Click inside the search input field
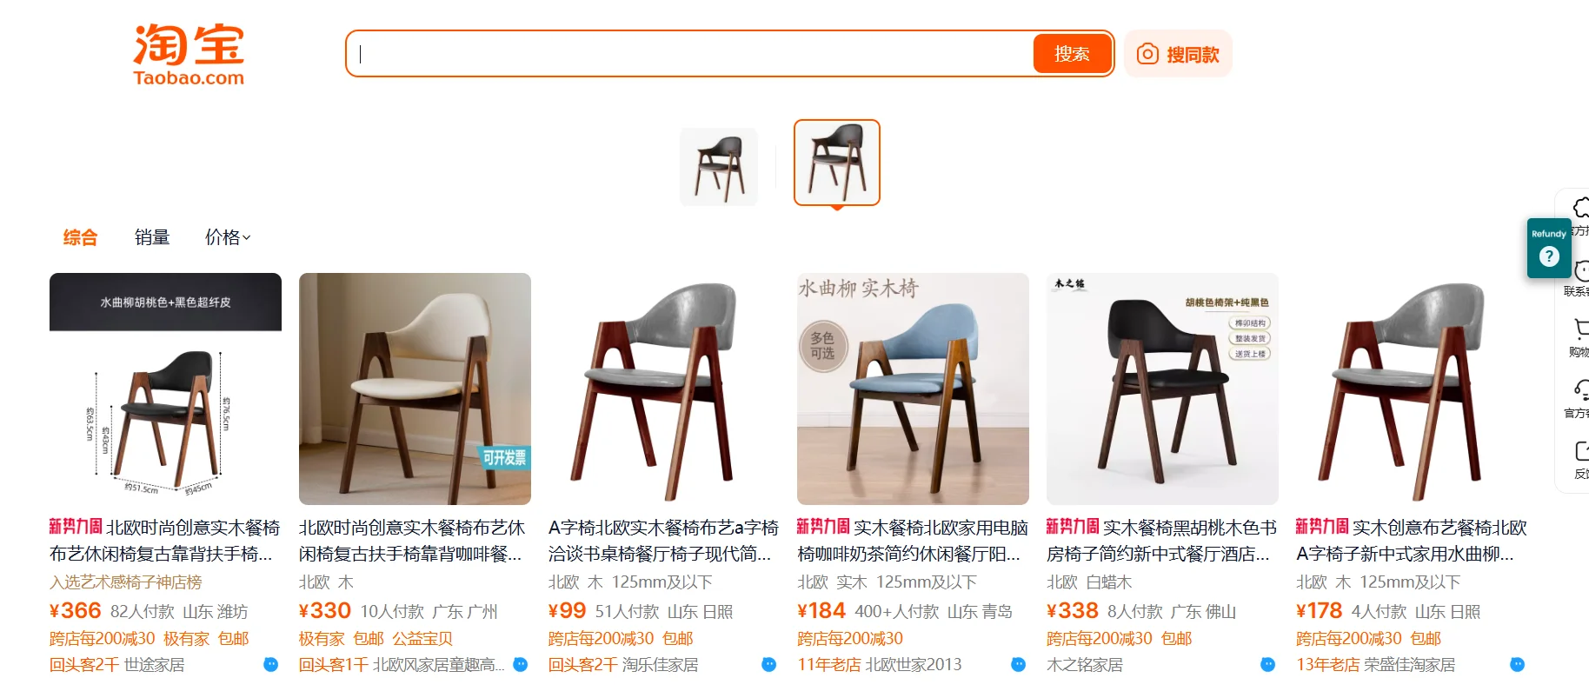This screenshot has width=1589, height=698. pyautogui.click(x=692, y=54)
